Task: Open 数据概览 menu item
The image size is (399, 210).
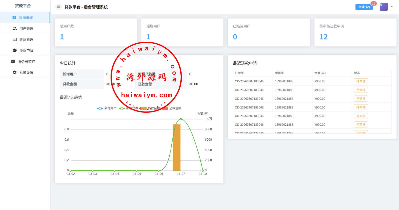Action: point(26,18)
